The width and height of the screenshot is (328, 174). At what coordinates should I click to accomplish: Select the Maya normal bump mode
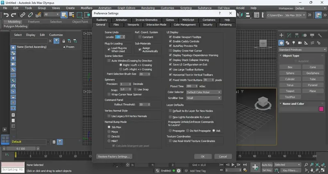[x=109, y=132]
